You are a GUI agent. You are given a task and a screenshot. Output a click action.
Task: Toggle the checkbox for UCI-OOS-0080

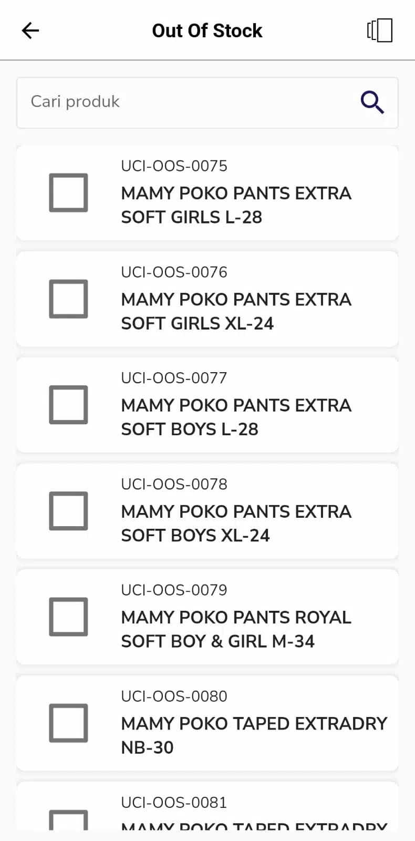pyautogui.click(x=68, y=723)
